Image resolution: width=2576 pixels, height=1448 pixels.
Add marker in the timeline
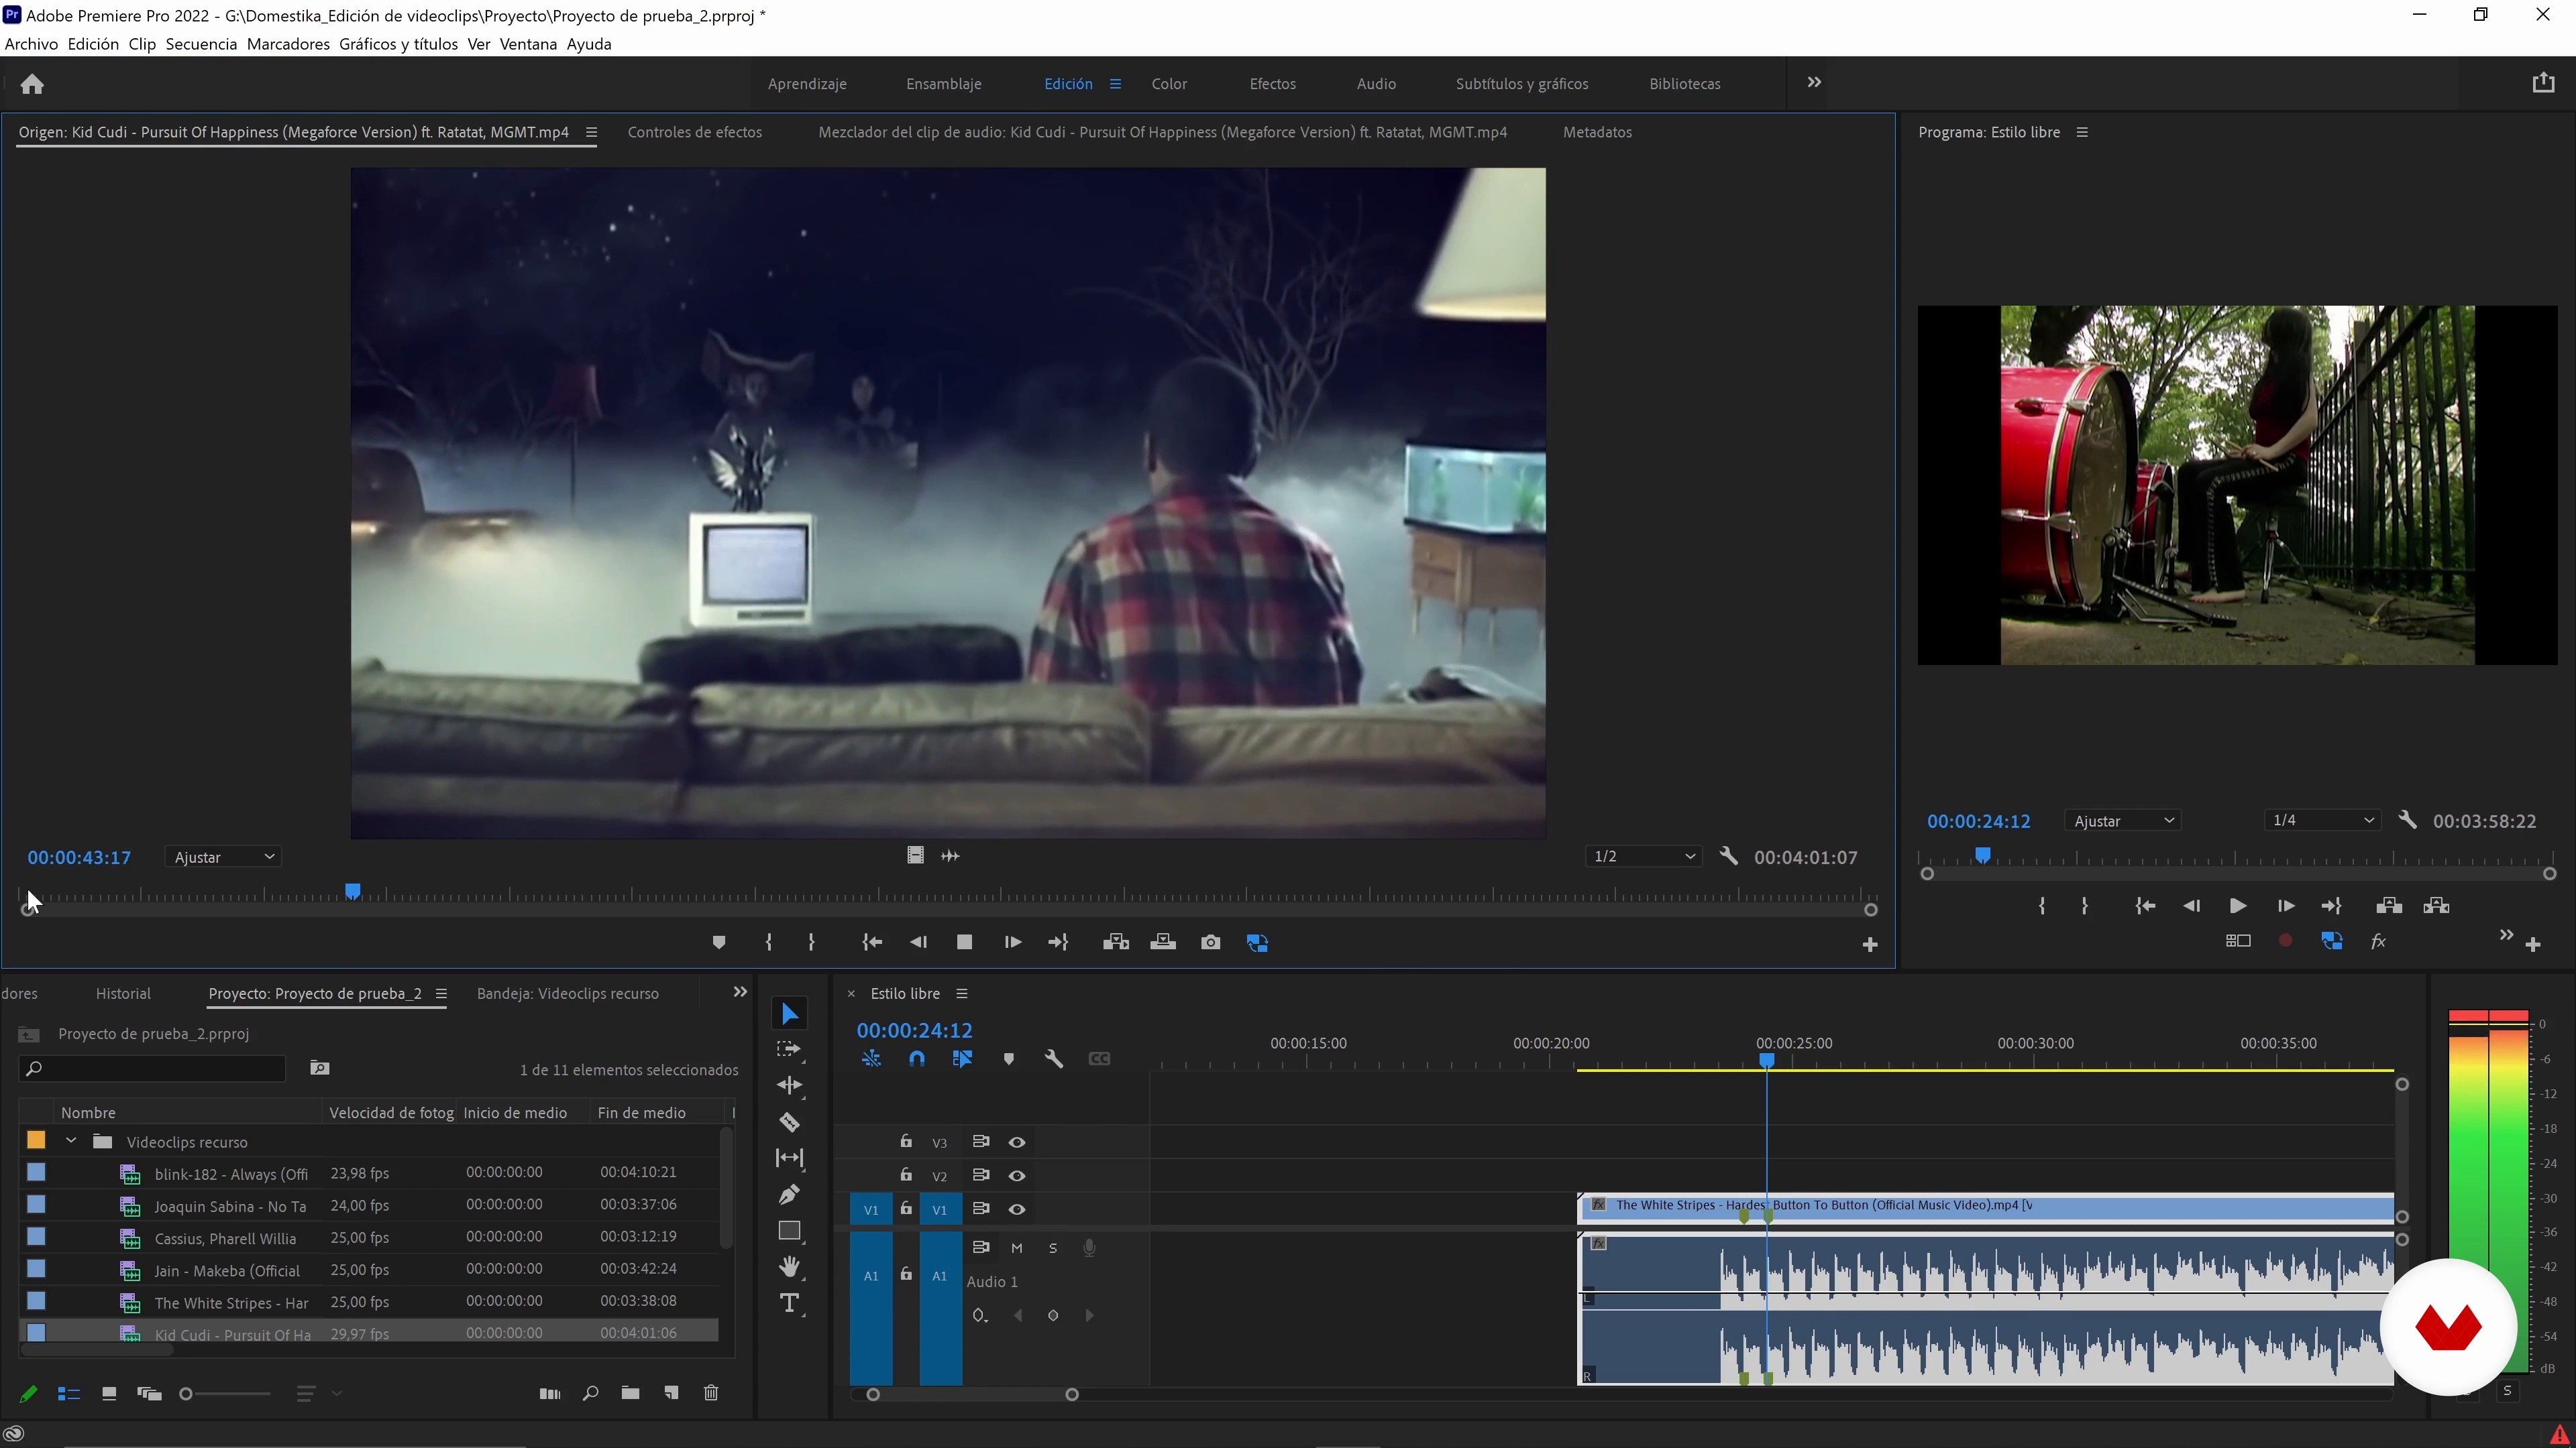(x=1009, y=1059)
